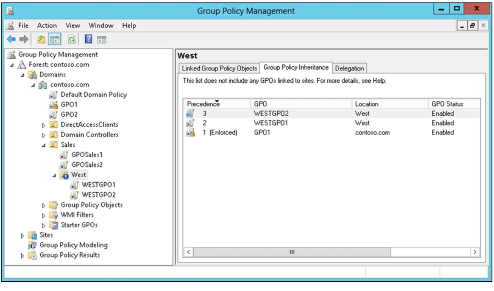
Task: Click the Forest contoso.com triangle icon
Action: pyautogui.click(x=22, y=65)
